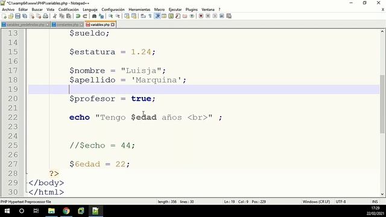Viewport: 386px width, 217px height.
Task: Open Cortana search circle on taskbar
Action: 22,211
